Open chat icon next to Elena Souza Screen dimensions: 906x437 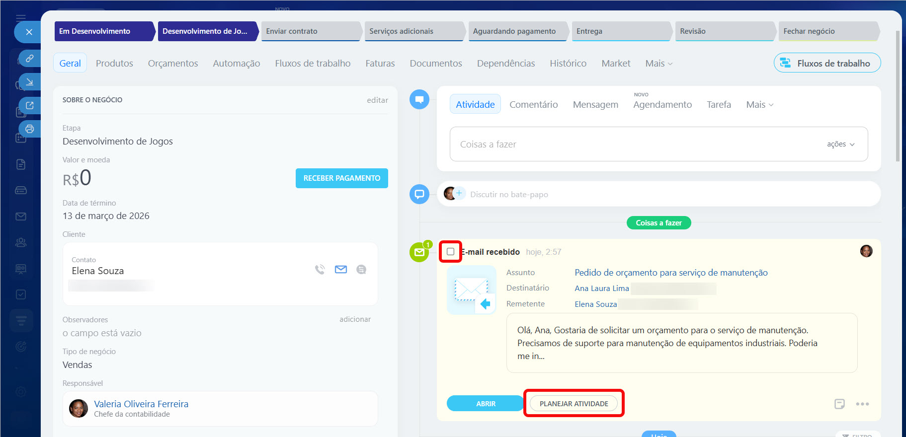361,270
